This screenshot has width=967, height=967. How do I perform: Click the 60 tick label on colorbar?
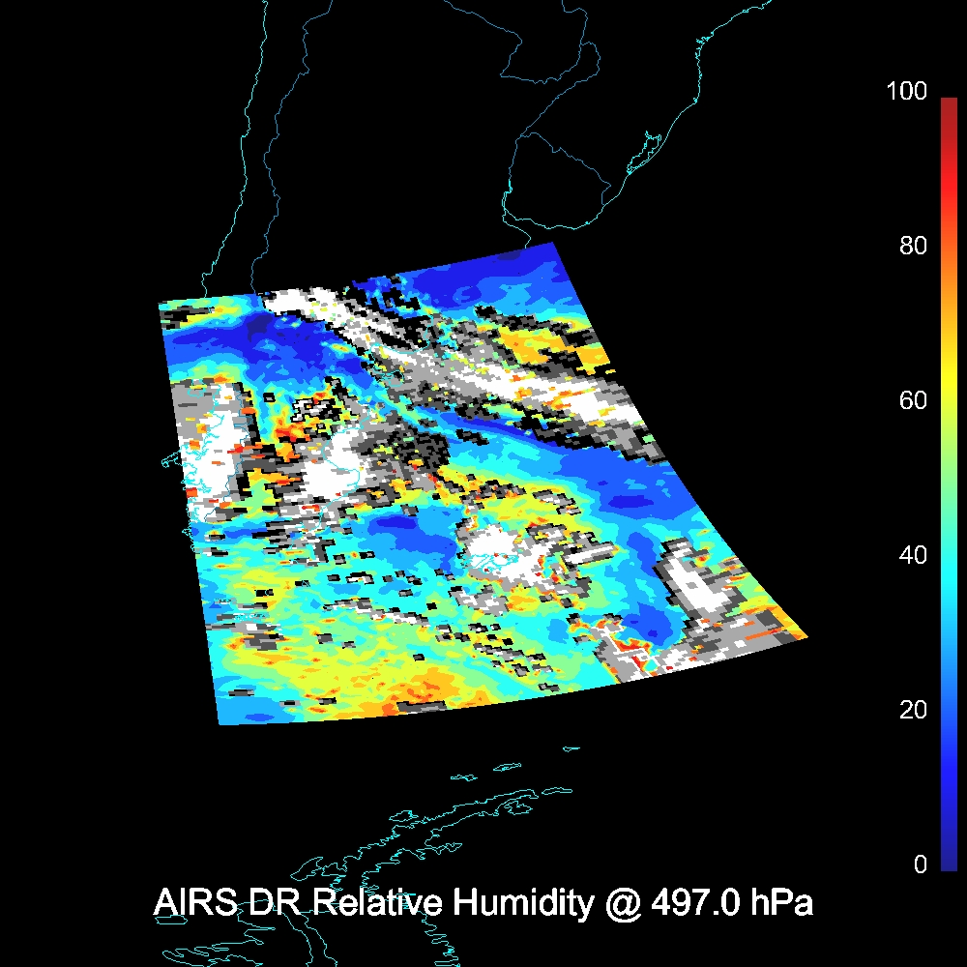tap(912, 401)
